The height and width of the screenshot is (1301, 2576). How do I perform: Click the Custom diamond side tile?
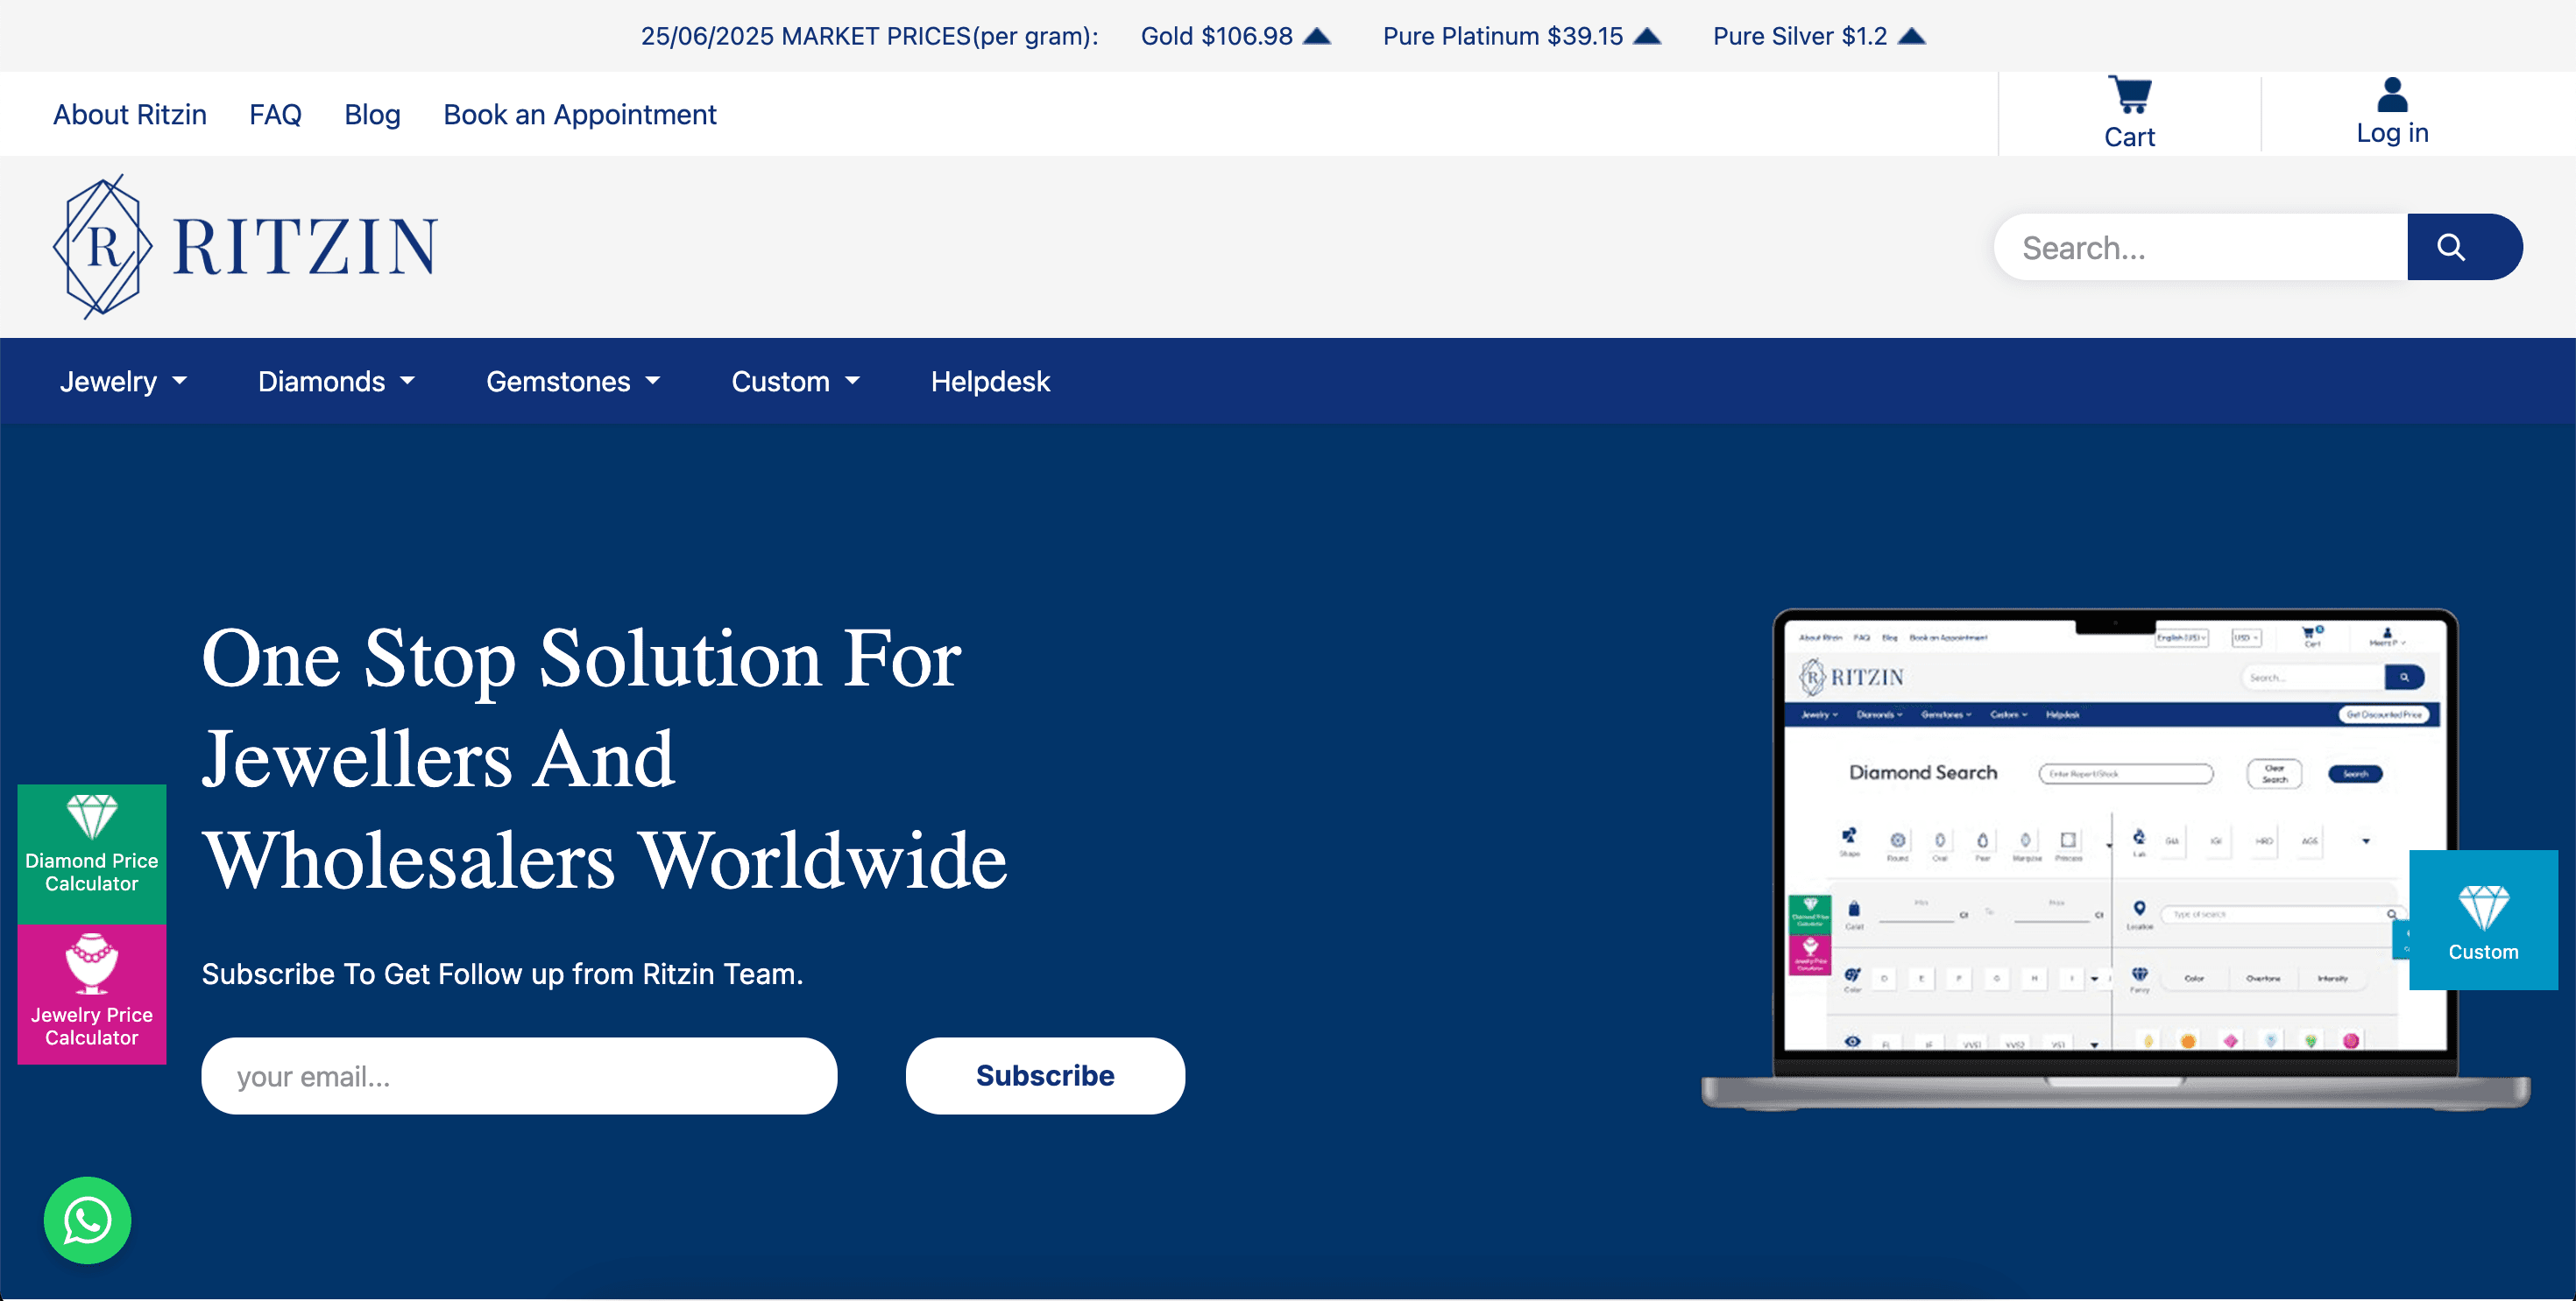point(2483,920)
